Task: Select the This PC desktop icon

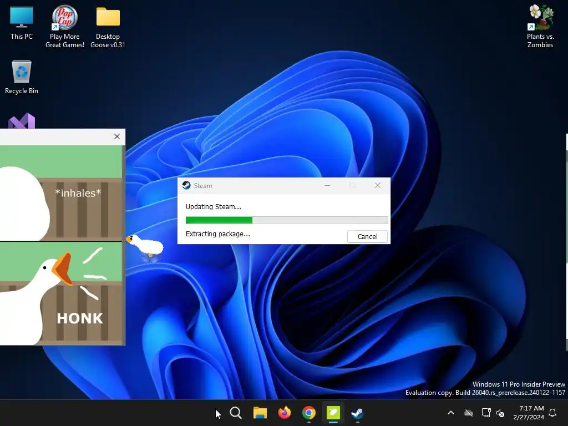Action: (x=22, y=22)
